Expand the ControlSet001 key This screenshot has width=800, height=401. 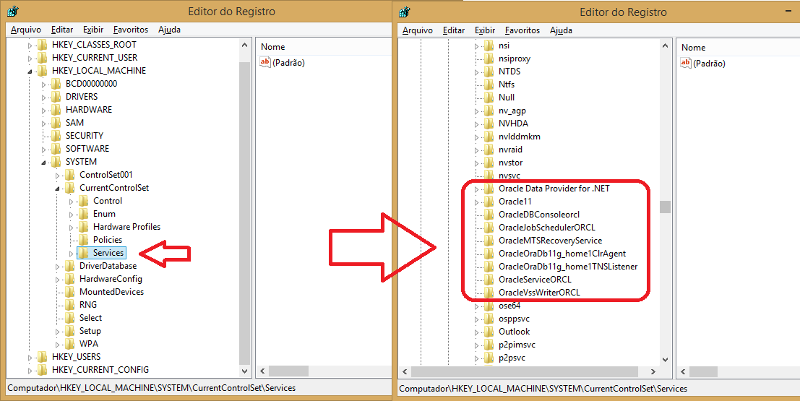pyautogui.click(x=58, y=176)
